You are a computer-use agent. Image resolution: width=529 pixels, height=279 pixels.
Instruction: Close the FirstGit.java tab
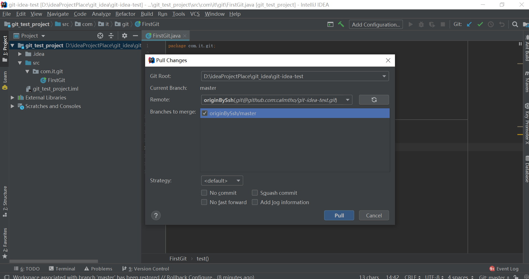(x=185, y=36)
